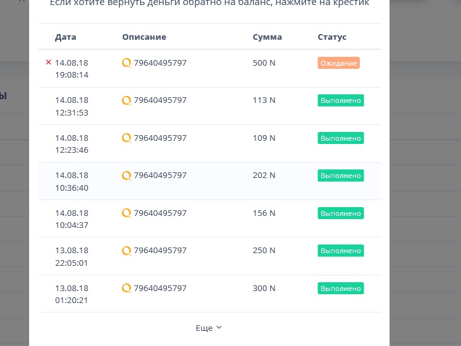Click the QIWI icon in the 109 N row
The height and width of the screenshot is (346, 461).
[x=126, y=138]
